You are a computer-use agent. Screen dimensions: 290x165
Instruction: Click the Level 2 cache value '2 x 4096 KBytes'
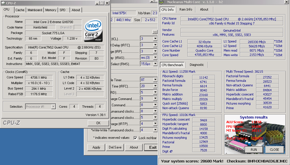coord(90,89)
